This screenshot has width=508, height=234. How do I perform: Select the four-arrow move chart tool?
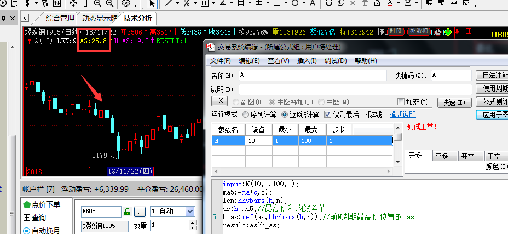tap(73, 3)
